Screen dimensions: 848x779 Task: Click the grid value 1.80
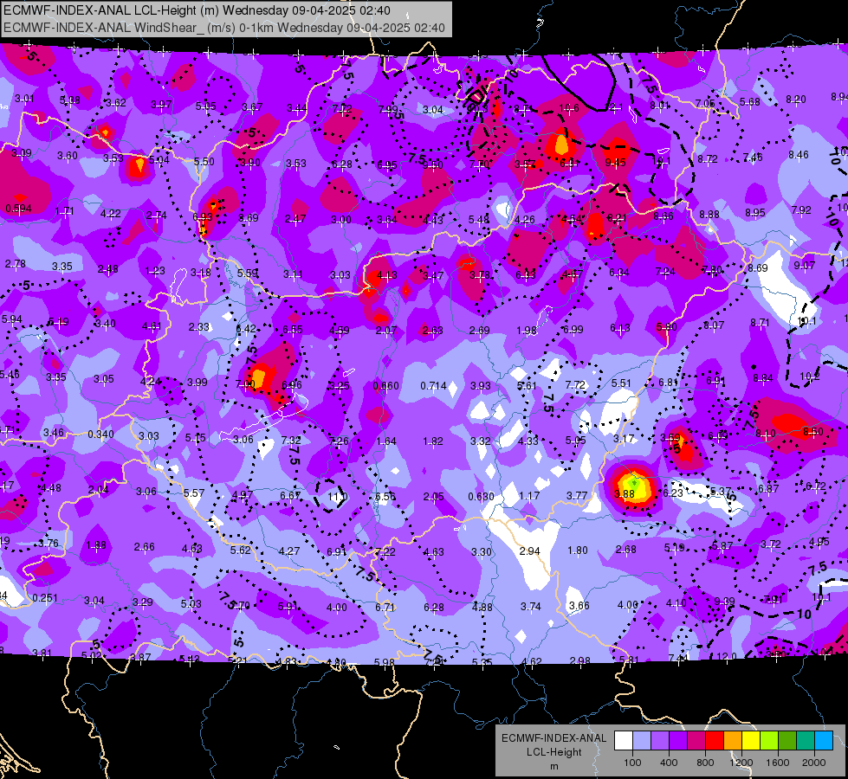click(577, 550)
